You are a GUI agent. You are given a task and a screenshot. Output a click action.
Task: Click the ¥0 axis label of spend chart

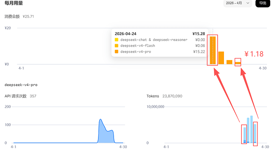7,64
